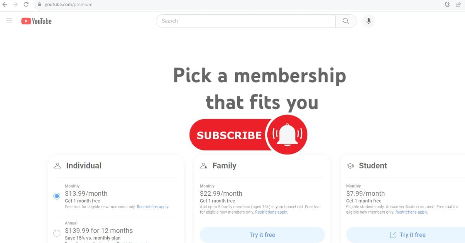This screenshot has height=243, width=465.
Task: Click the browser reload icon
Action: (x=26, y=4)
